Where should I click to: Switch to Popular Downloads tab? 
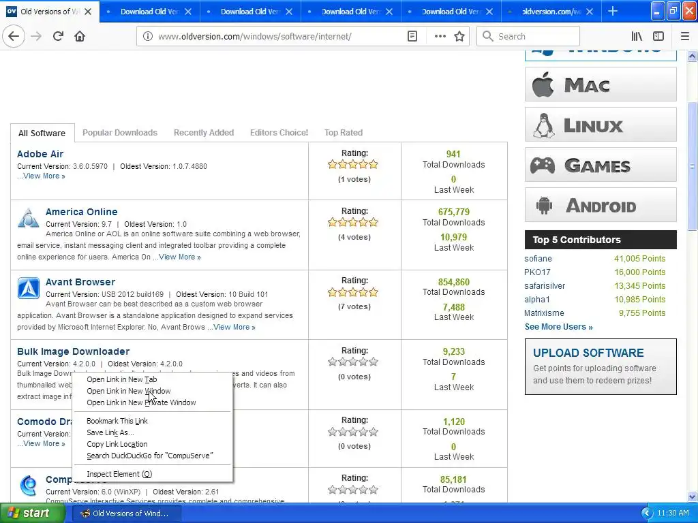(120, 133)
